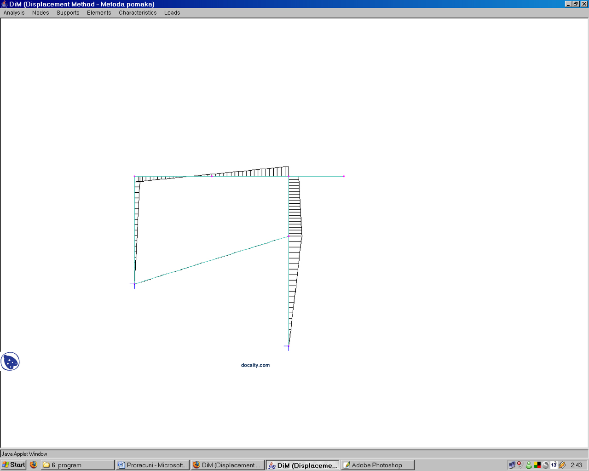
Task: Expand the Characteristics menu
Action: pos(138,13)
